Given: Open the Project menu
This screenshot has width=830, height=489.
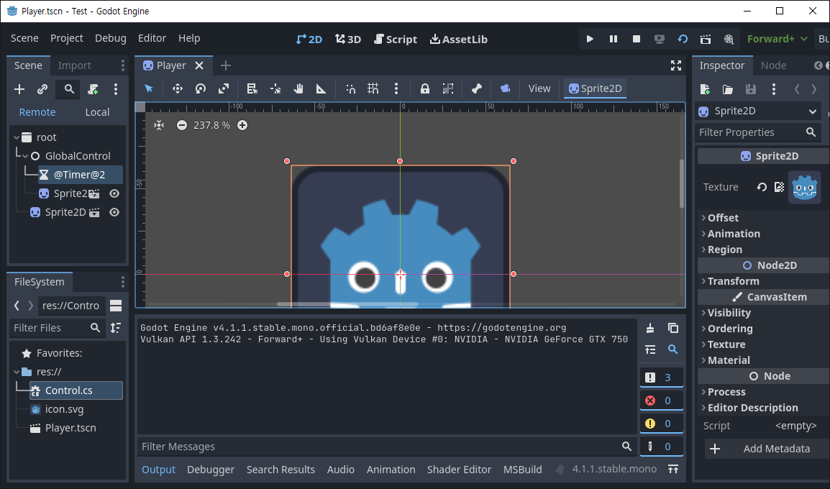Looking at the screenshot, I should [x=67, y=38].
